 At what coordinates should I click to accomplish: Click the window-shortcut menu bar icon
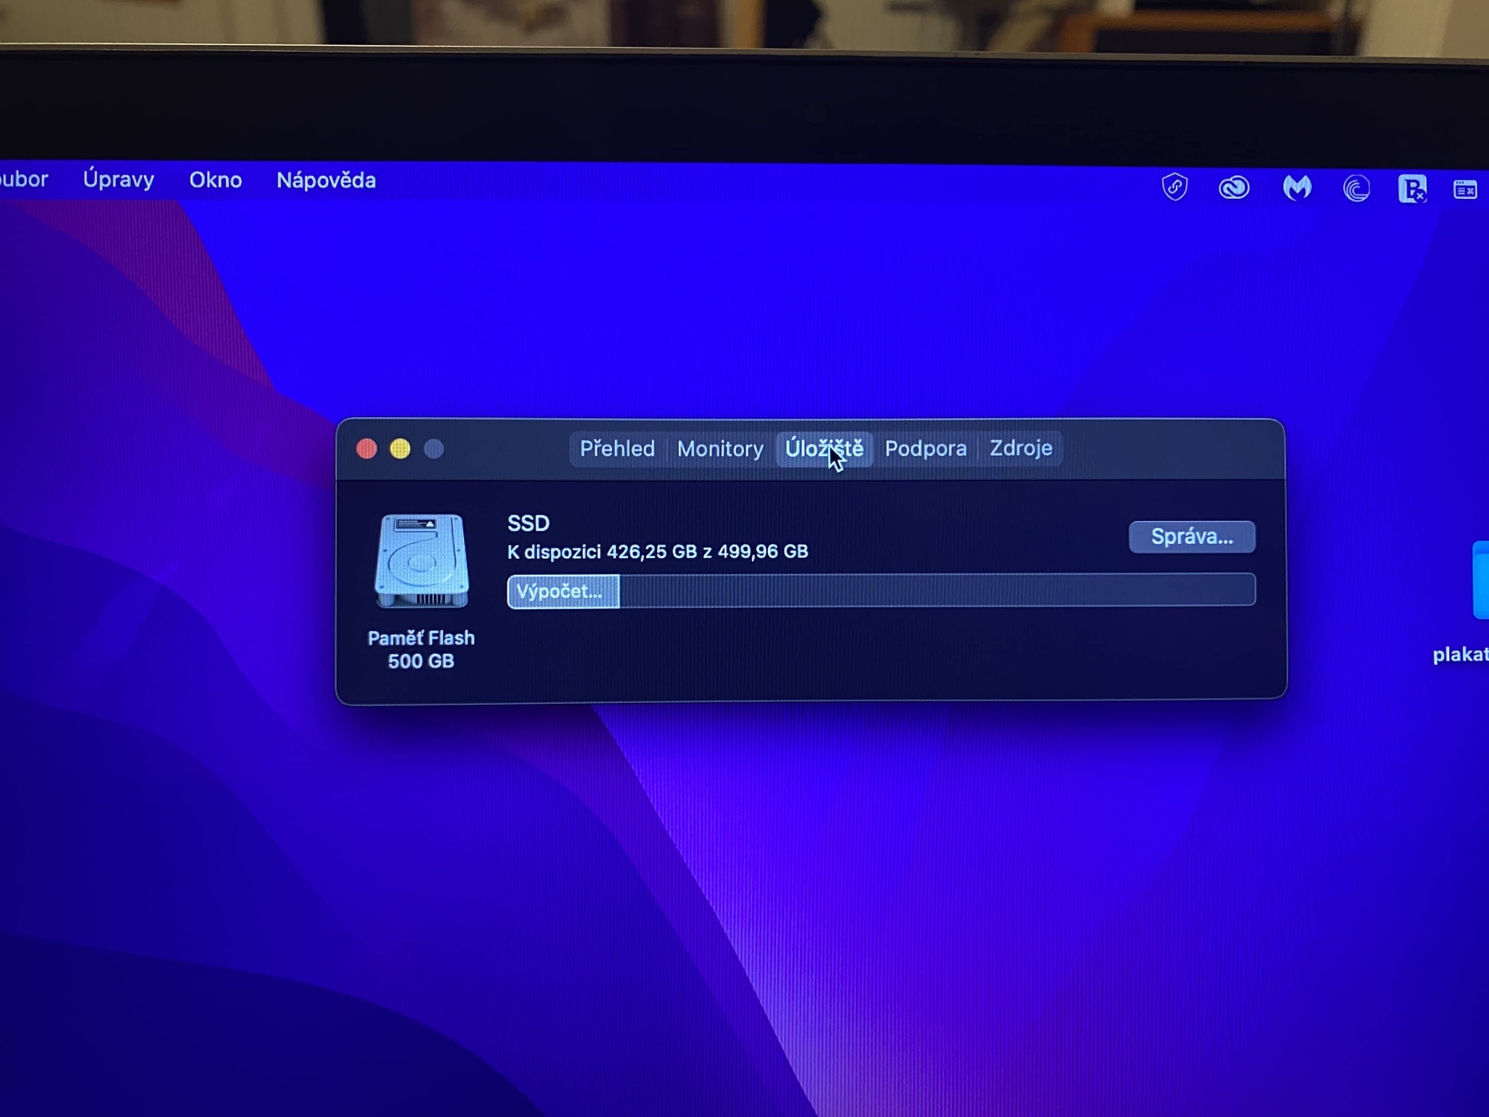point(1465,190)
